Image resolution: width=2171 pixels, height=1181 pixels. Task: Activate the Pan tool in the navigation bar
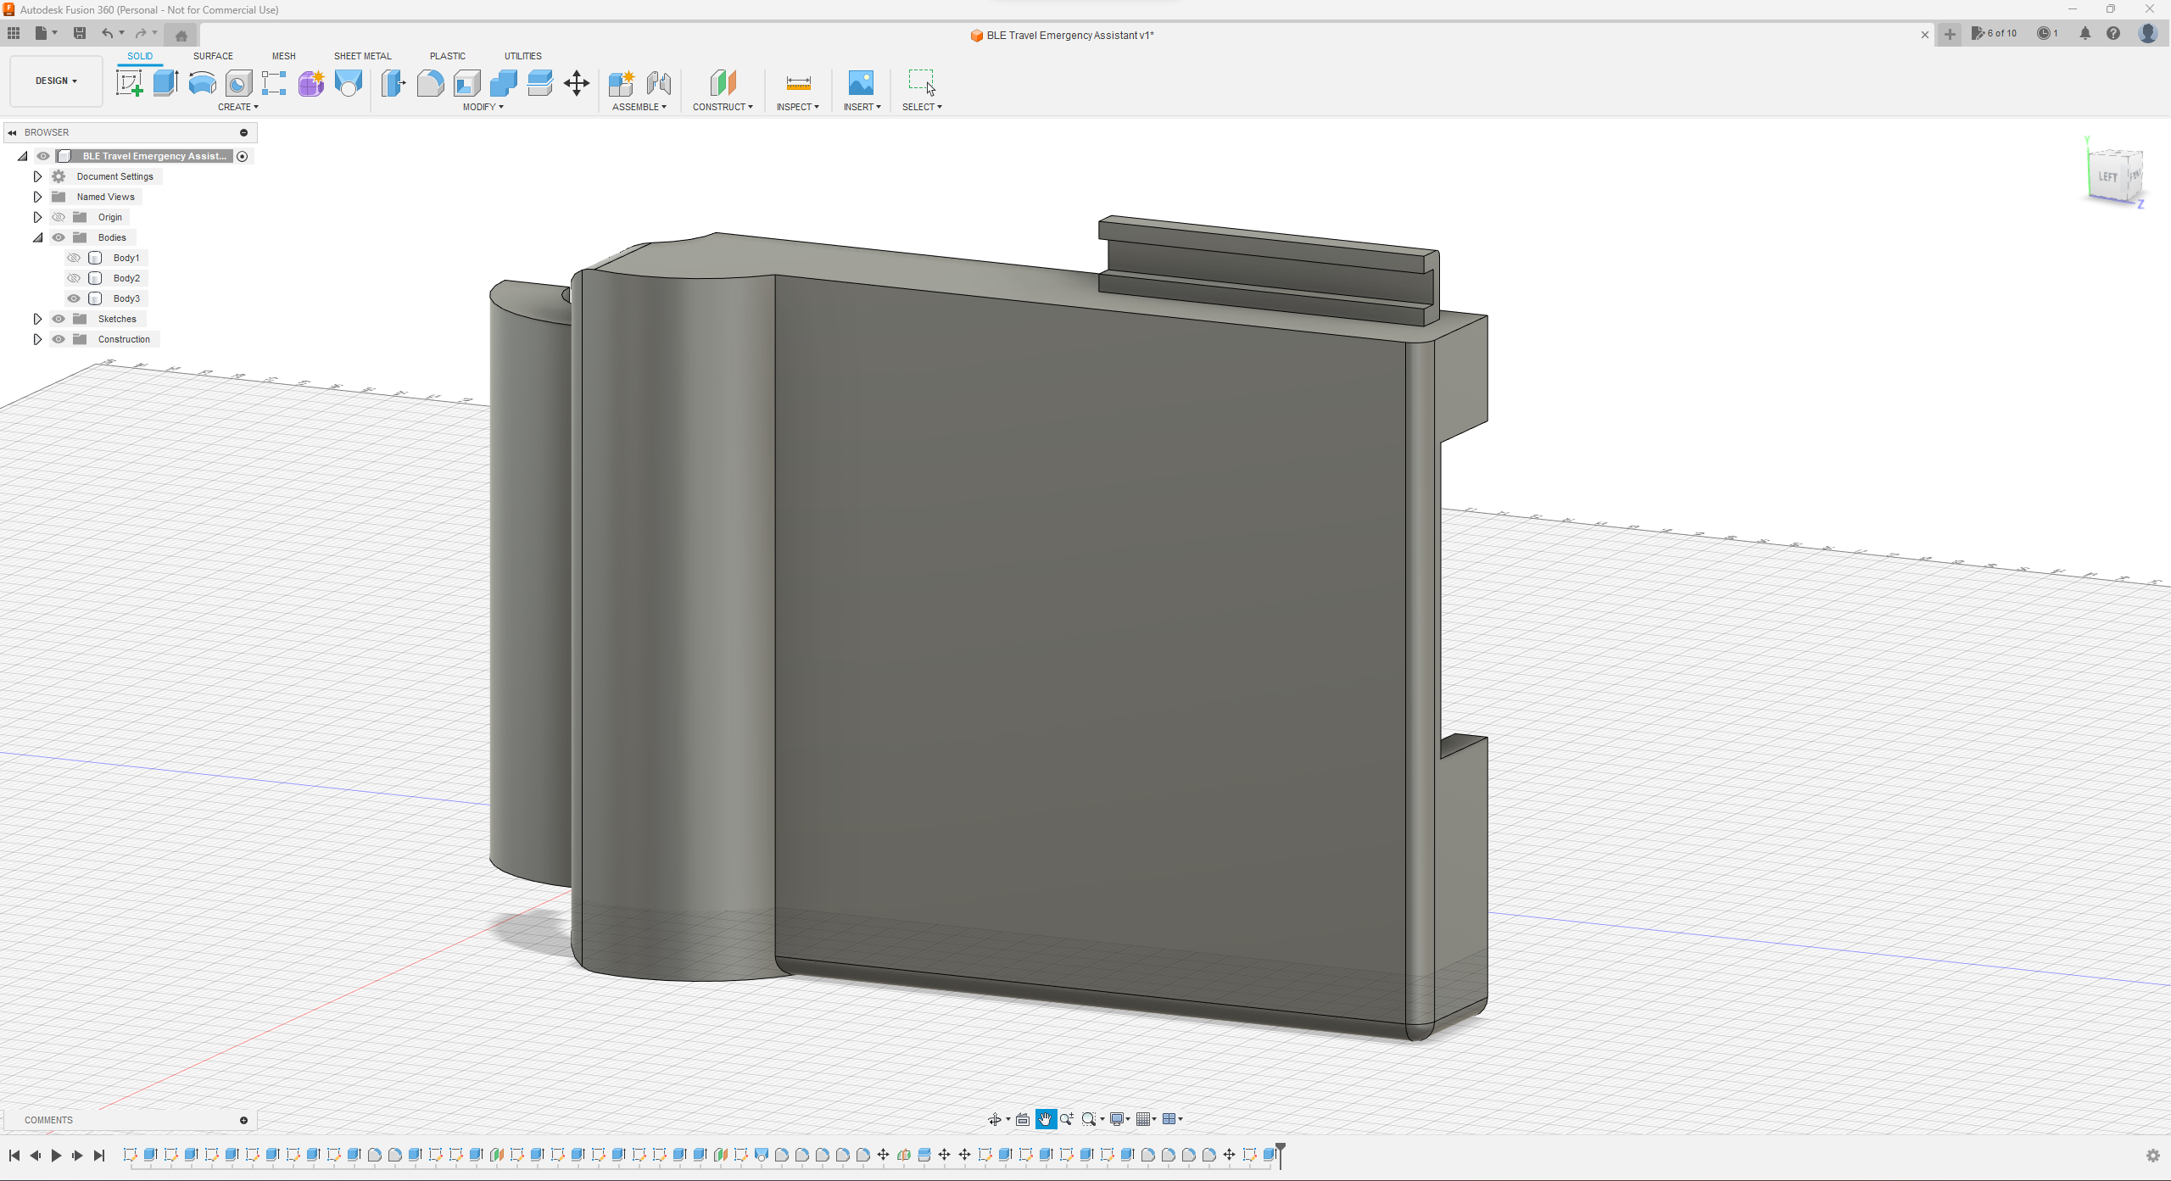tap(1045, 1119)
